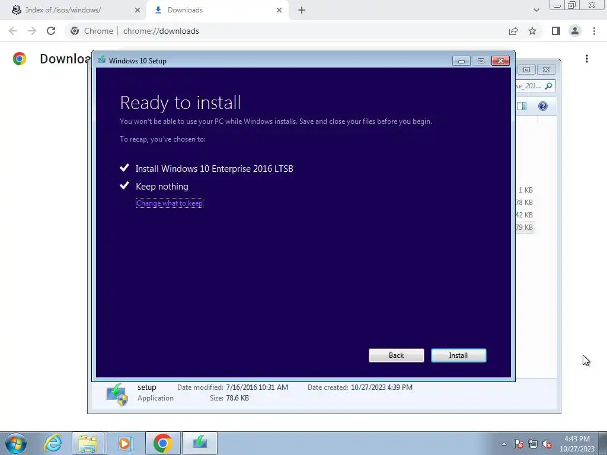Viewport: 607px width, 455px height.
Task: Reload the Chrome page
Action: coord(51,31)
